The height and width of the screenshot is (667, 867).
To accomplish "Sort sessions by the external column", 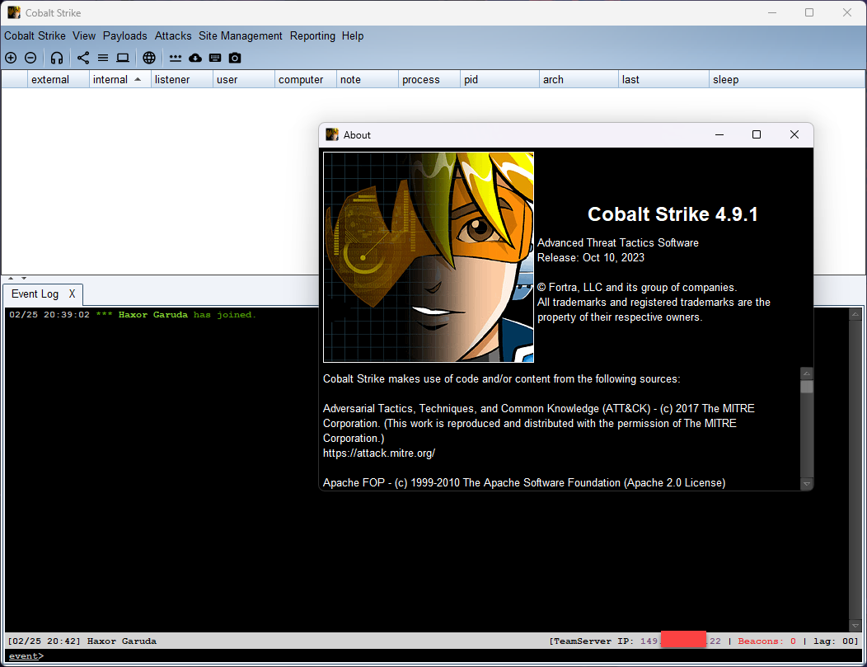I will click(58, 80).
